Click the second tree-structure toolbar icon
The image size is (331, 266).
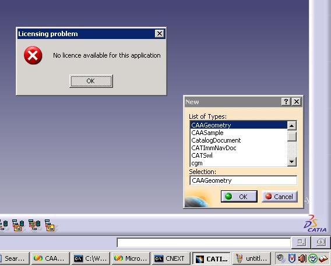[18, 225]
